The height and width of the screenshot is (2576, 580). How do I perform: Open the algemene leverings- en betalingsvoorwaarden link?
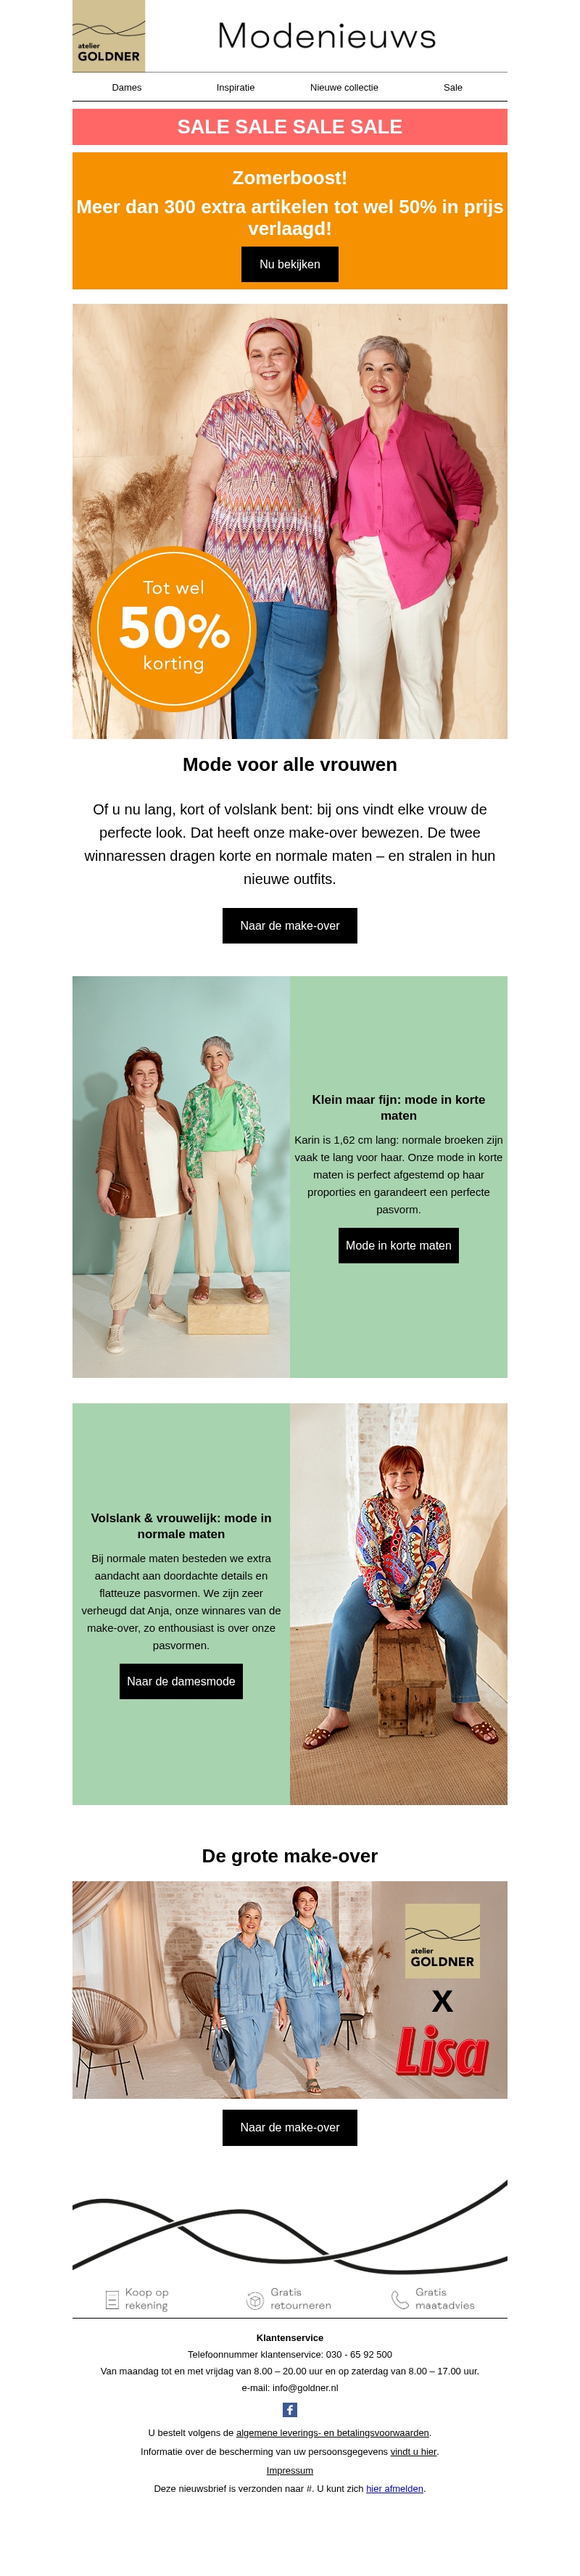333,2433
